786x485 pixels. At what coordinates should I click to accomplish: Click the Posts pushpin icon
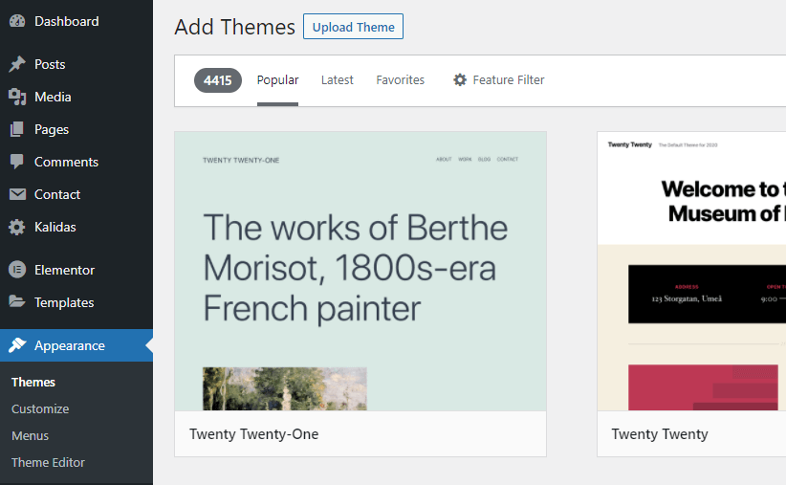tap(17, 64)
